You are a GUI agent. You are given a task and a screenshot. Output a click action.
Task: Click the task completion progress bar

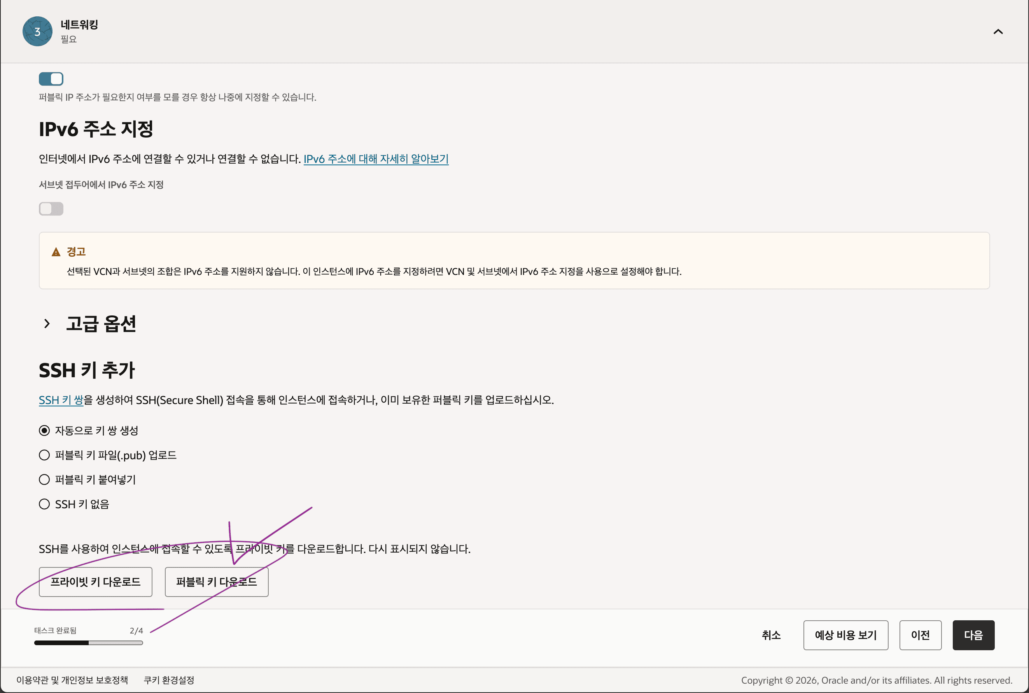coord(88,643)
